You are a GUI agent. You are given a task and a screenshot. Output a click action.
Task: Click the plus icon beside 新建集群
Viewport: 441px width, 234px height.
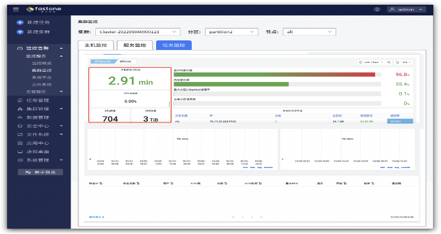pyautogui.click(x=20, y=32)
